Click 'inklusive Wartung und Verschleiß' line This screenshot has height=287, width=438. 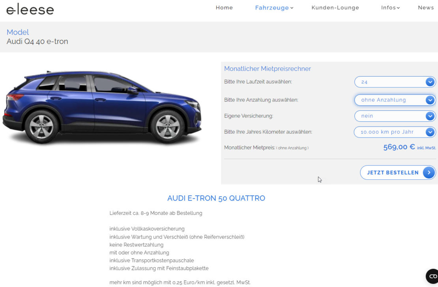point(177,237)
